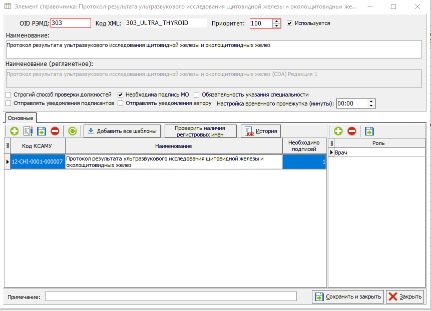Switch to the Основные tab
The image size is (431, 311).
[21, 118]
